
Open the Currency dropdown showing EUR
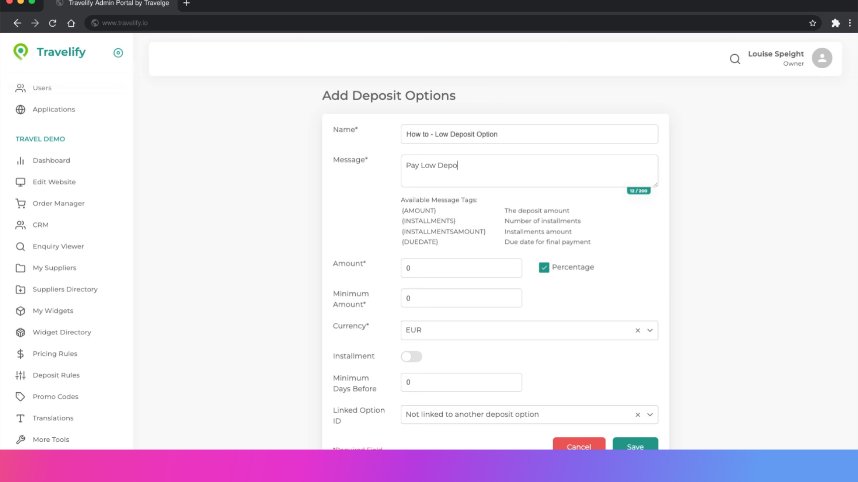[649, 330]
